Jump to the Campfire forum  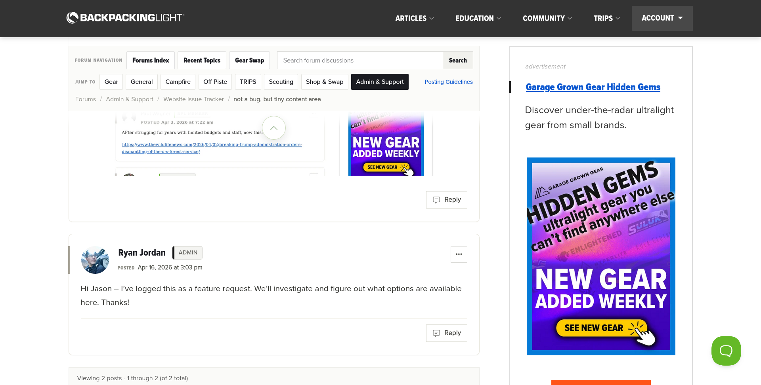coord(178,82)
